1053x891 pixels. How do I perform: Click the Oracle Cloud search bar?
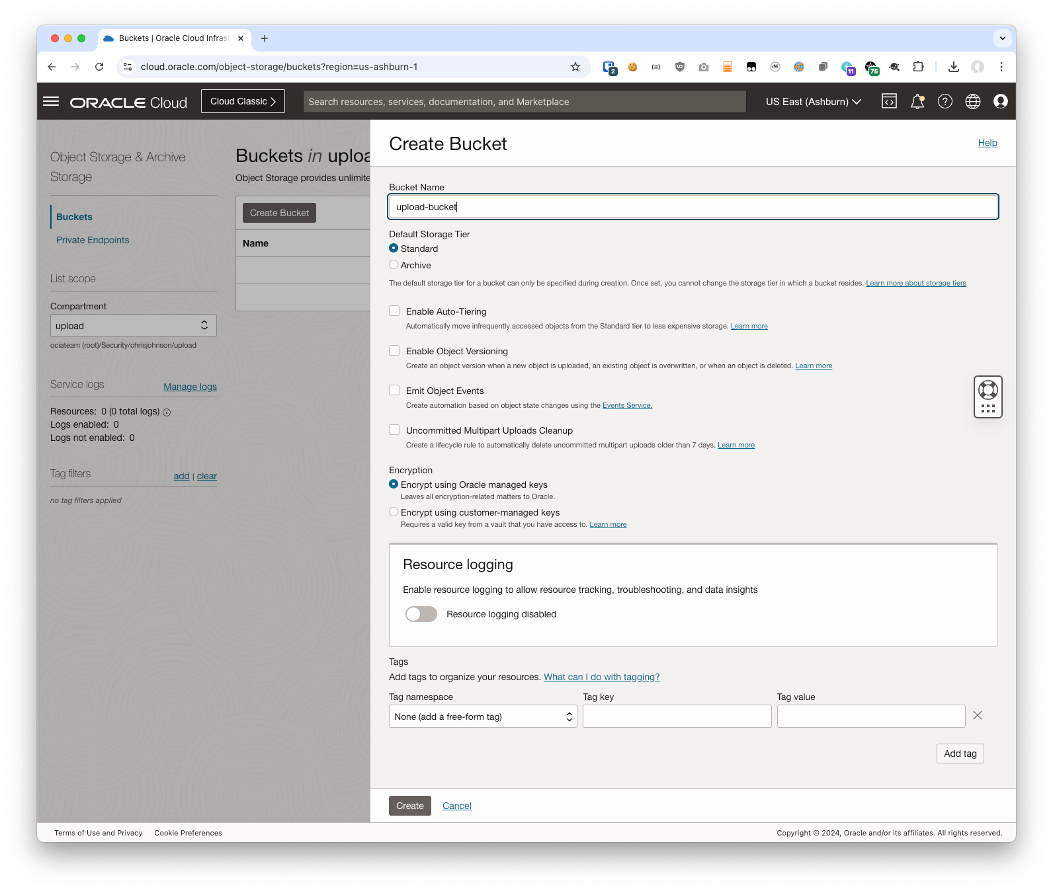(x=525, y=101)
